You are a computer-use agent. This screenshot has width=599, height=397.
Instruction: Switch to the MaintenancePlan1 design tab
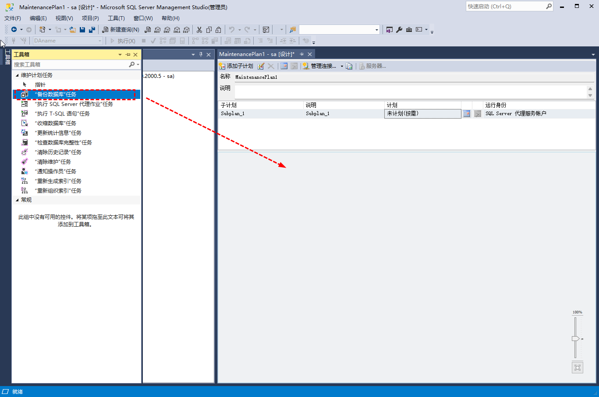coord(259,53)
